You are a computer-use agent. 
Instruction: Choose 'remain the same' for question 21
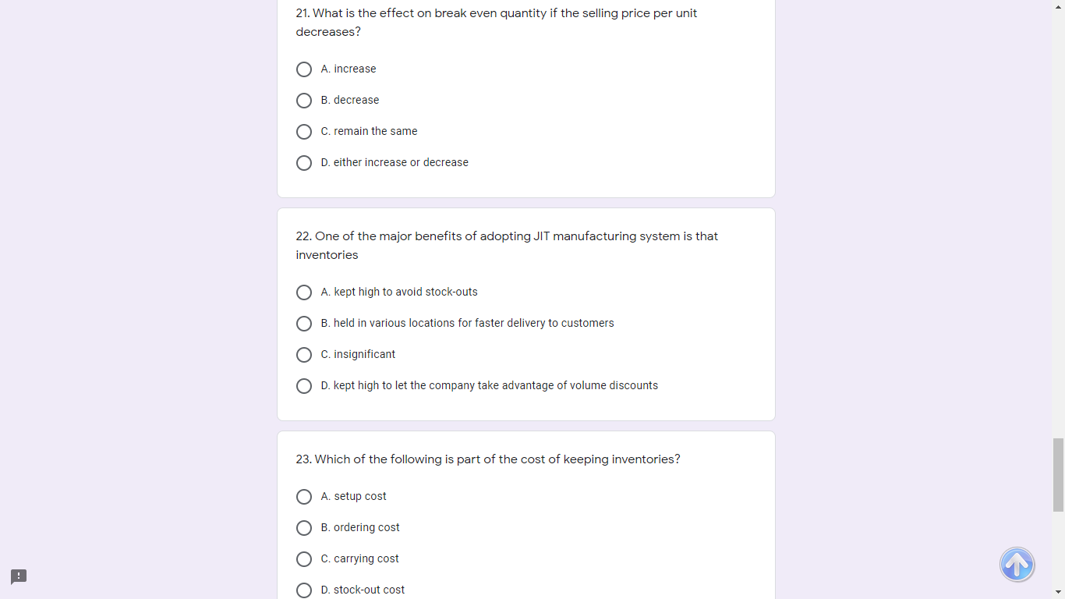tap(304, 131)
